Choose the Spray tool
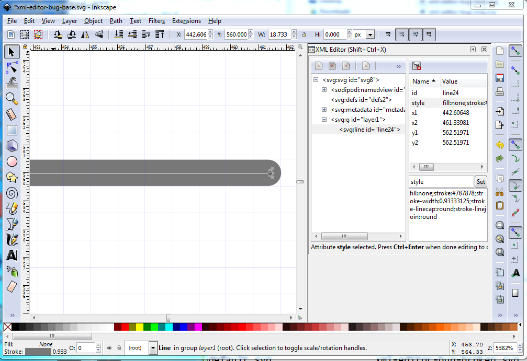The width and height of the screenshot is (527, 361). [12, 271]
